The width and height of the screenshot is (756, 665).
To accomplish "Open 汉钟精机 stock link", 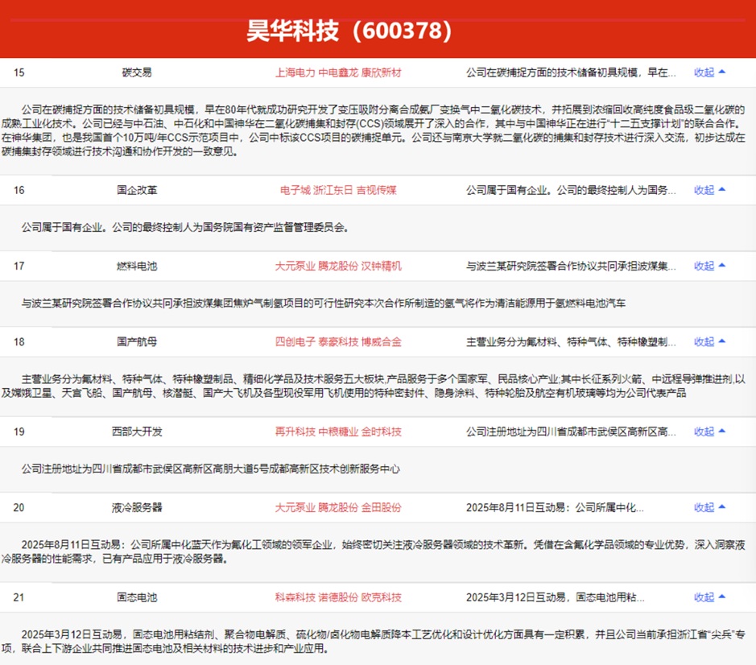I will tap(382, 266).
